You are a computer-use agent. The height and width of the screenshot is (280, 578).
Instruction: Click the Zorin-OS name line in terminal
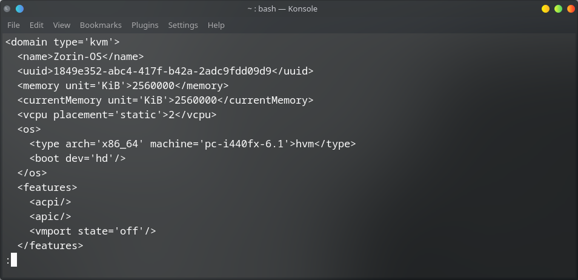tap(81, 56)
